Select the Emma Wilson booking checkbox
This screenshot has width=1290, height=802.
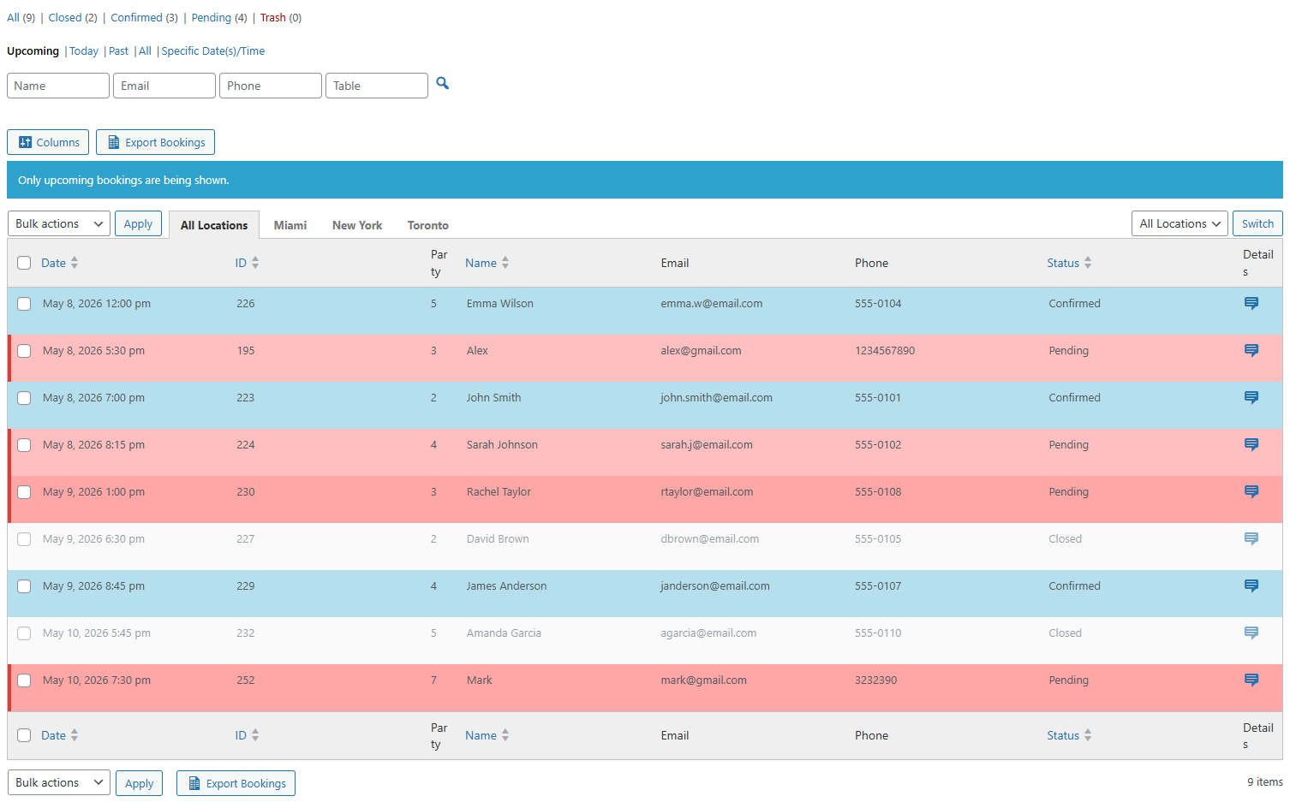[x=24, y=304]
